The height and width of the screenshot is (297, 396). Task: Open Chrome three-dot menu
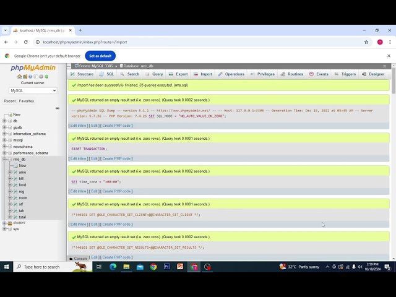390,42
